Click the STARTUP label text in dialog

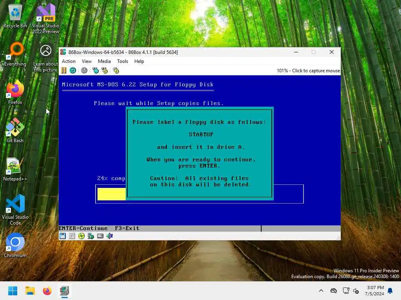coord(201,134)
